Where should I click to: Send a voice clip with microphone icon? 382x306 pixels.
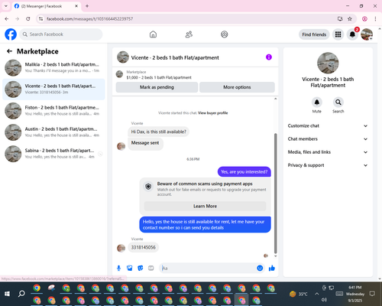[x=118, y=268]
